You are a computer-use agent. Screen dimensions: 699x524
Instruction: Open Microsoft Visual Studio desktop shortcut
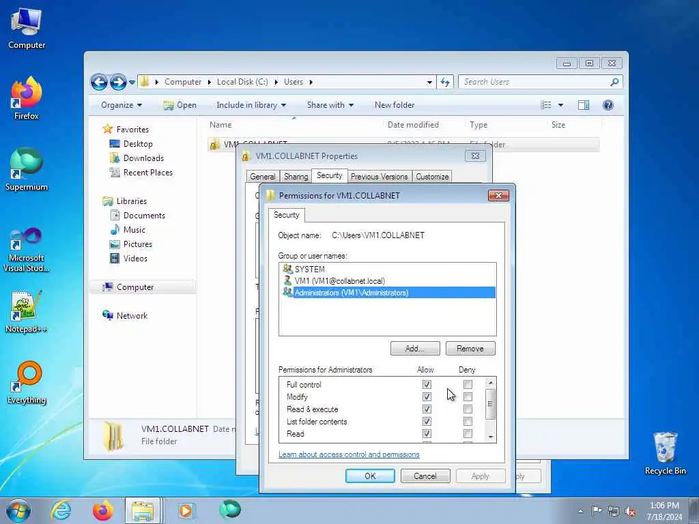(27, 250)
